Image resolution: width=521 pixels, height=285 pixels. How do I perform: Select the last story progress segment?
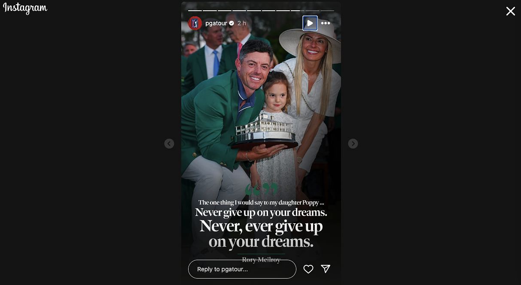(327, 11)
